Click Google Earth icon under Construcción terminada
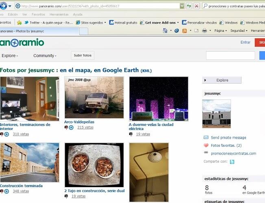The width and height of the screenshot is (265, 203). tap(7, 191)
